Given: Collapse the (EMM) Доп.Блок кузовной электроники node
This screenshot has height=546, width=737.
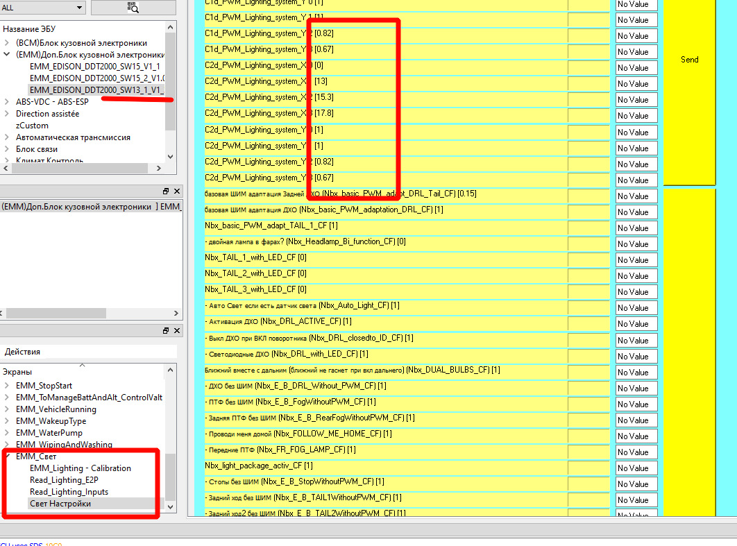Looking at the screenshot, I should pyautogui.click(x=7, y=55).
